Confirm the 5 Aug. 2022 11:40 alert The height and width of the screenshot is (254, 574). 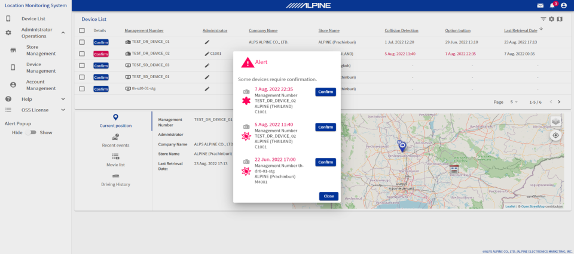click(x=325, y=127)
